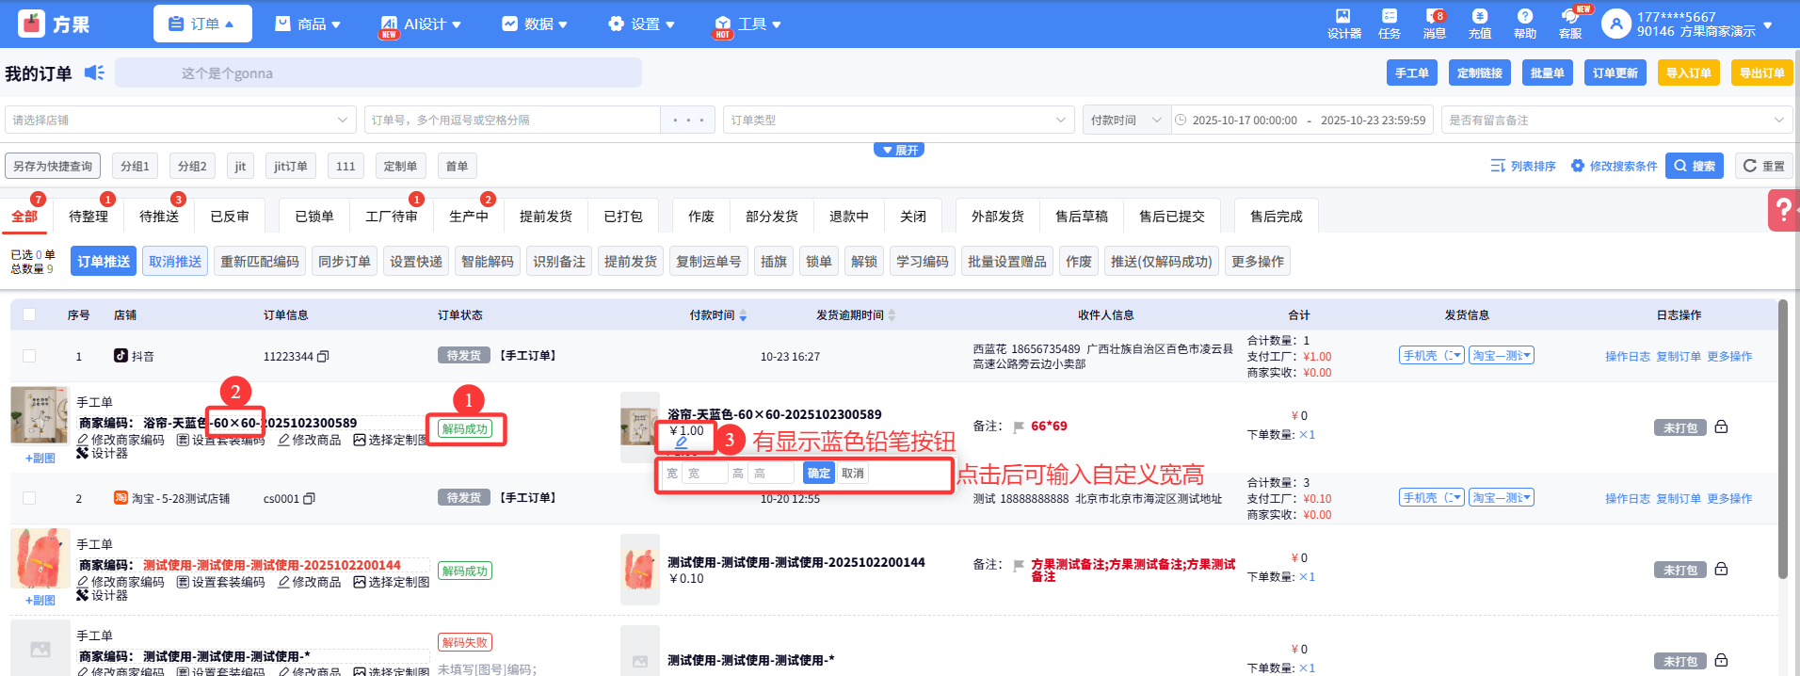Switch to the 待推送 tab
Viewport: 1800px width, 676px height.
pos(159,217)
